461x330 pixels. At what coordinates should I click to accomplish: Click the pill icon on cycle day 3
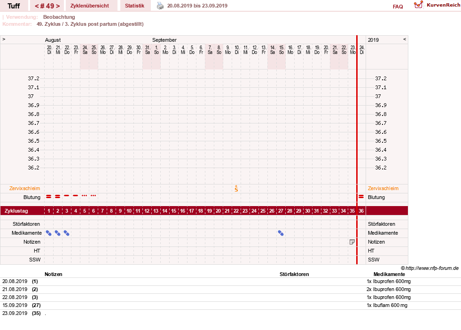[66, 233]
